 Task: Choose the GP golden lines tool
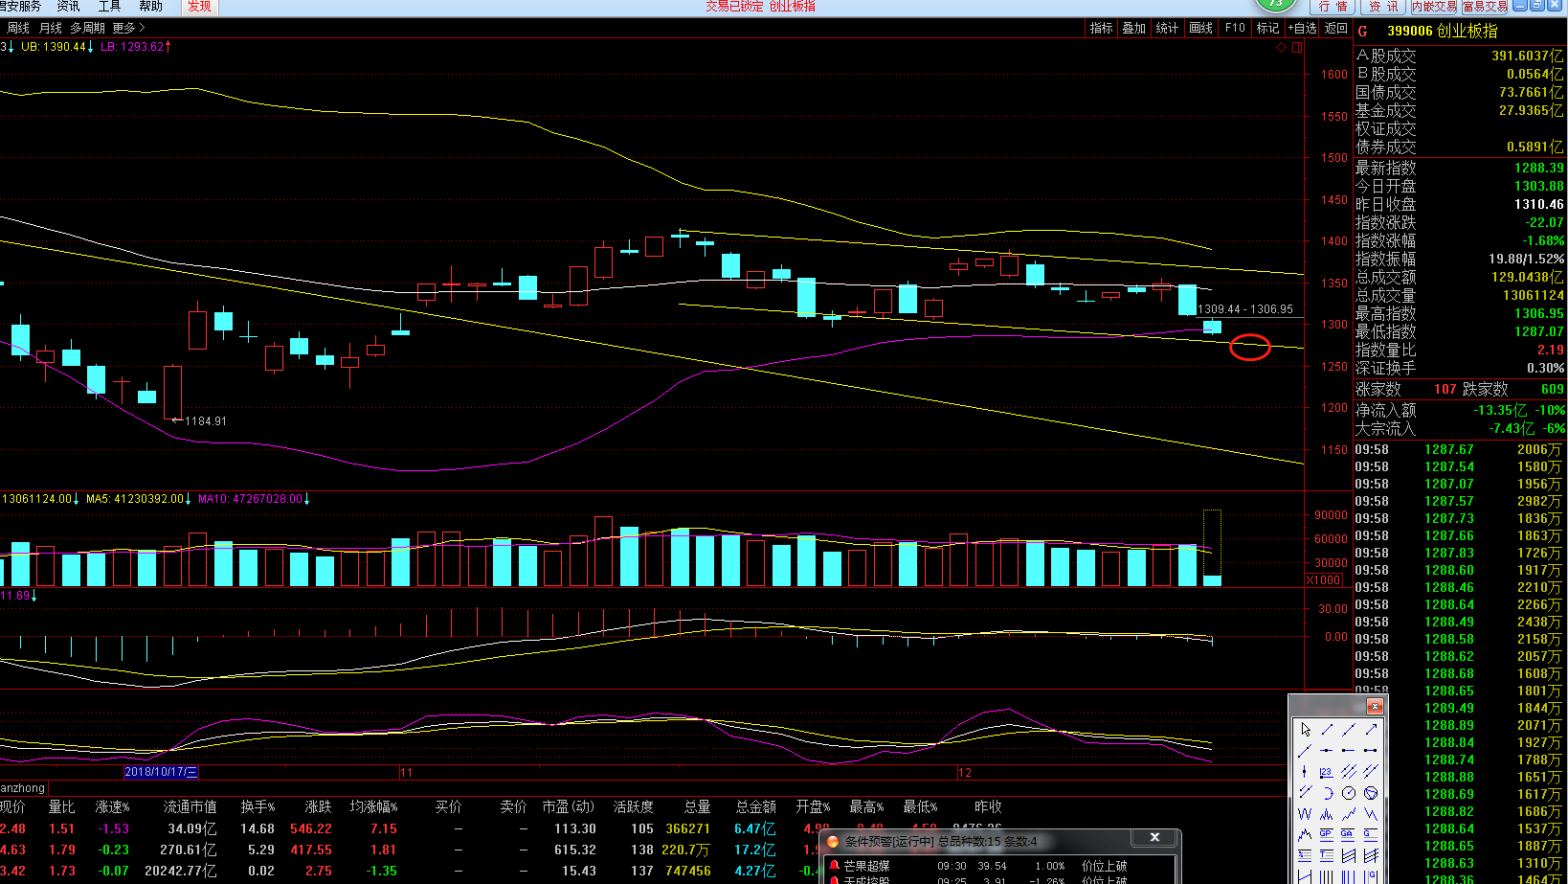tap(1327, 835)
